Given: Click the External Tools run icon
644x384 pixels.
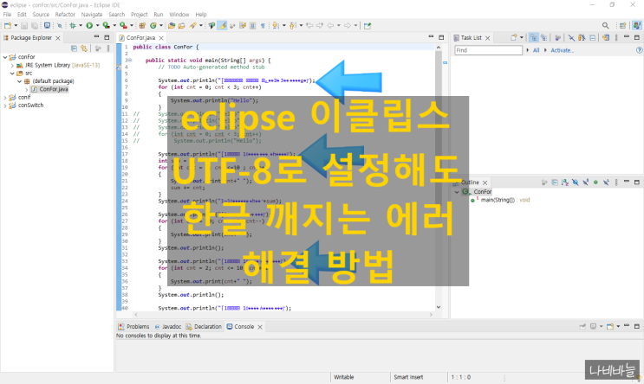Looking at the screenshot, I should pyautogui.click(x=123, y=25).
